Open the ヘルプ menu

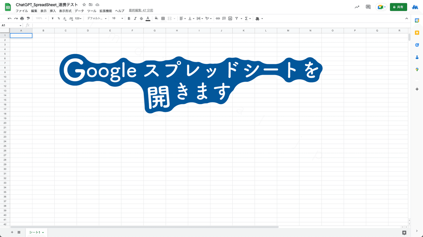click(x=120, y=11)
